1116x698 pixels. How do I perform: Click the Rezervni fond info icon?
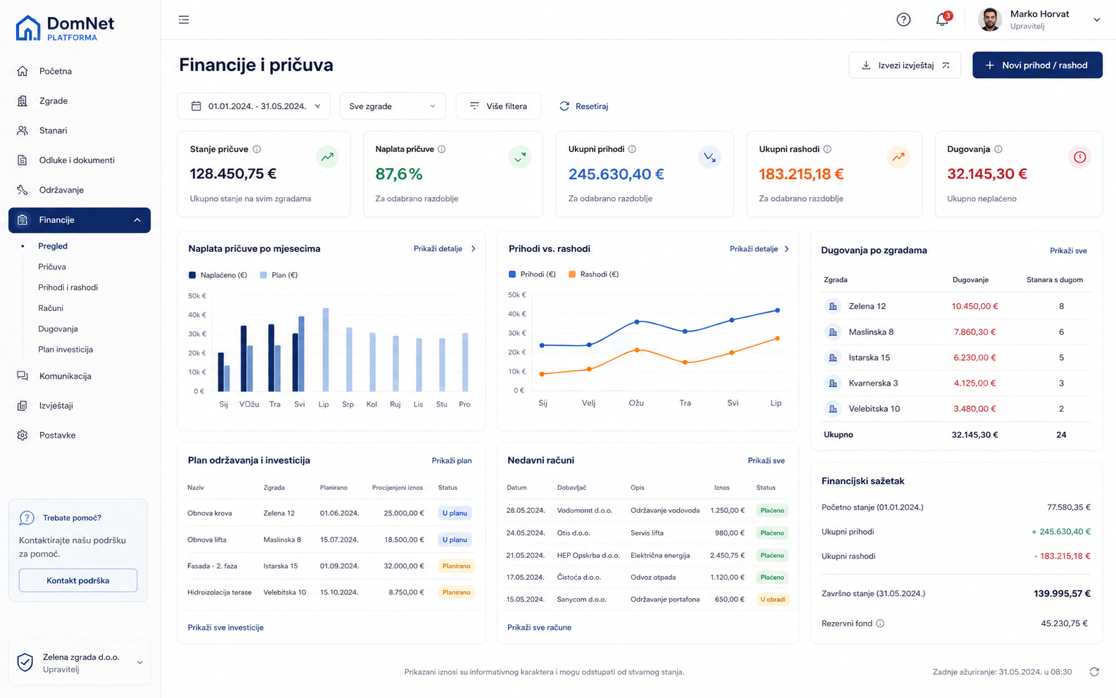point(880,623)
